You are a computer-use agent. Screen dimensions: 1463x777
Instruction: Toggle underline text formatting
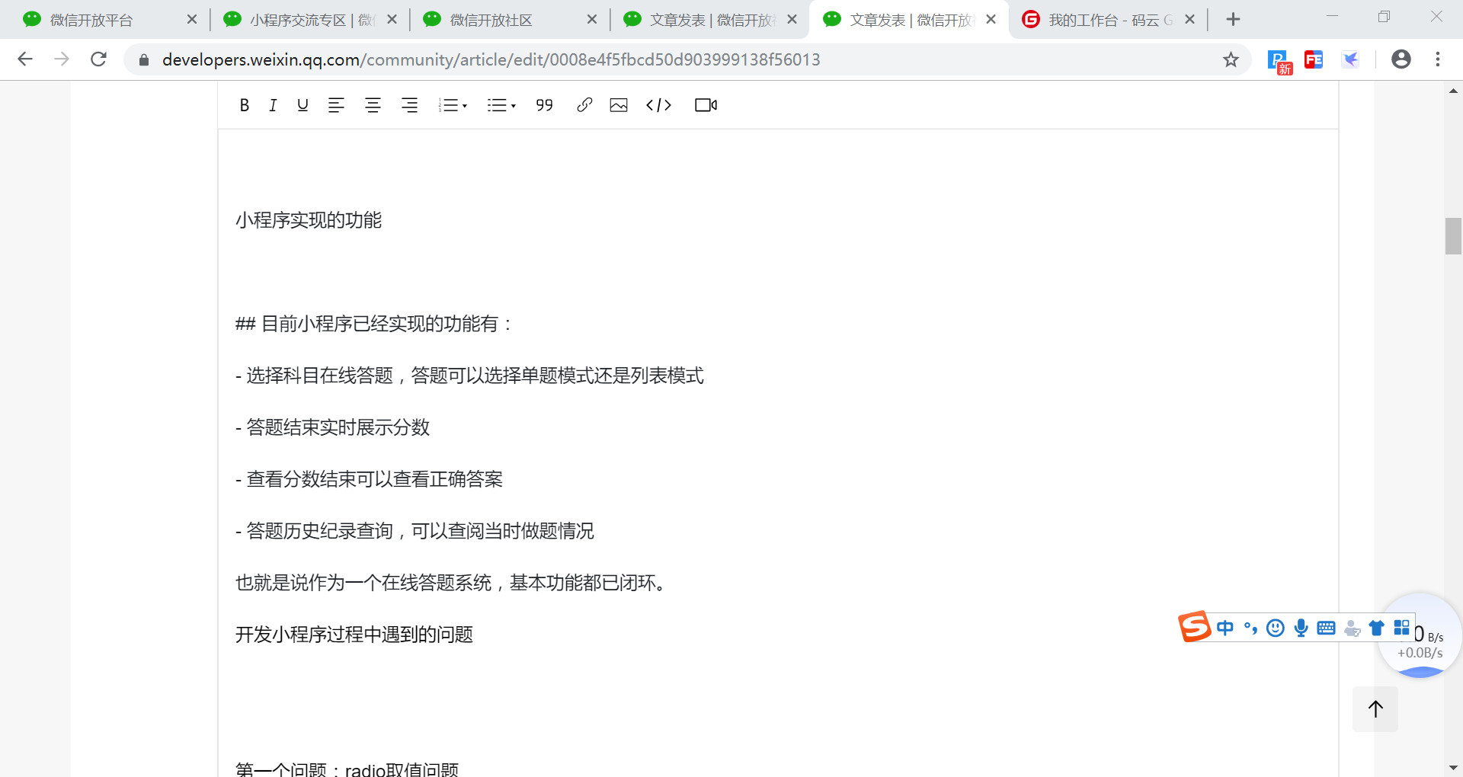click(303, 105)
